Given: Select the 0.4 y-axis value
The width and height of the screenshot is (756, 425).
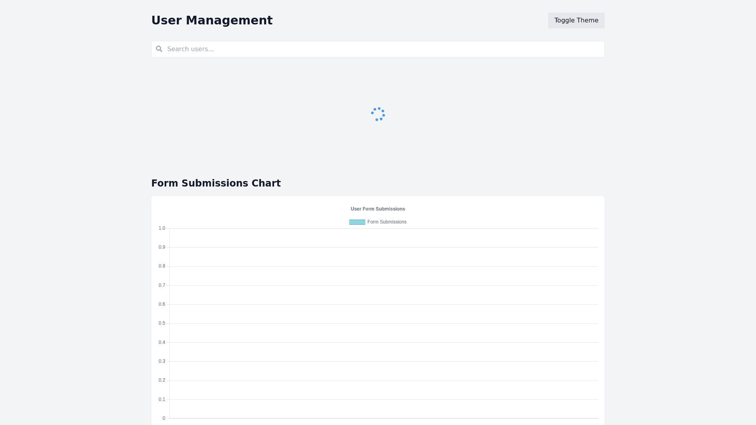Looking at the screenshot, I should pyautogui.click(x=162, y=342).
